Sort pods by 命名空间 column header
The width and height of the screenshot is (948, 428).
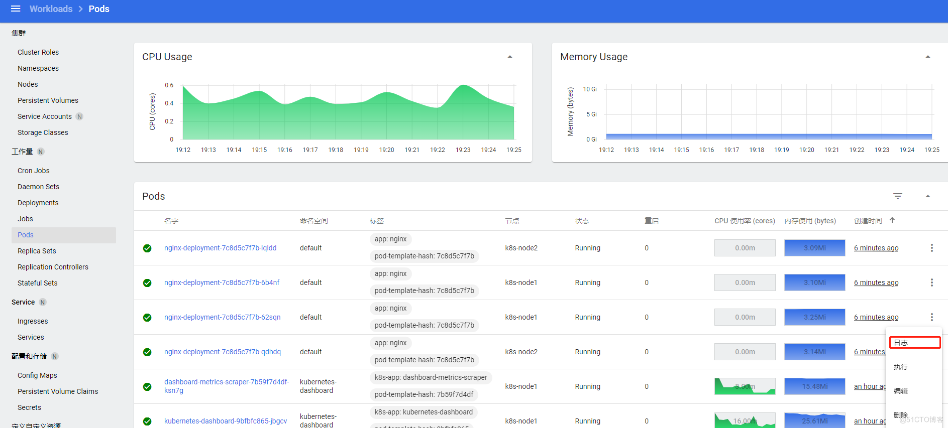[314, 221]
